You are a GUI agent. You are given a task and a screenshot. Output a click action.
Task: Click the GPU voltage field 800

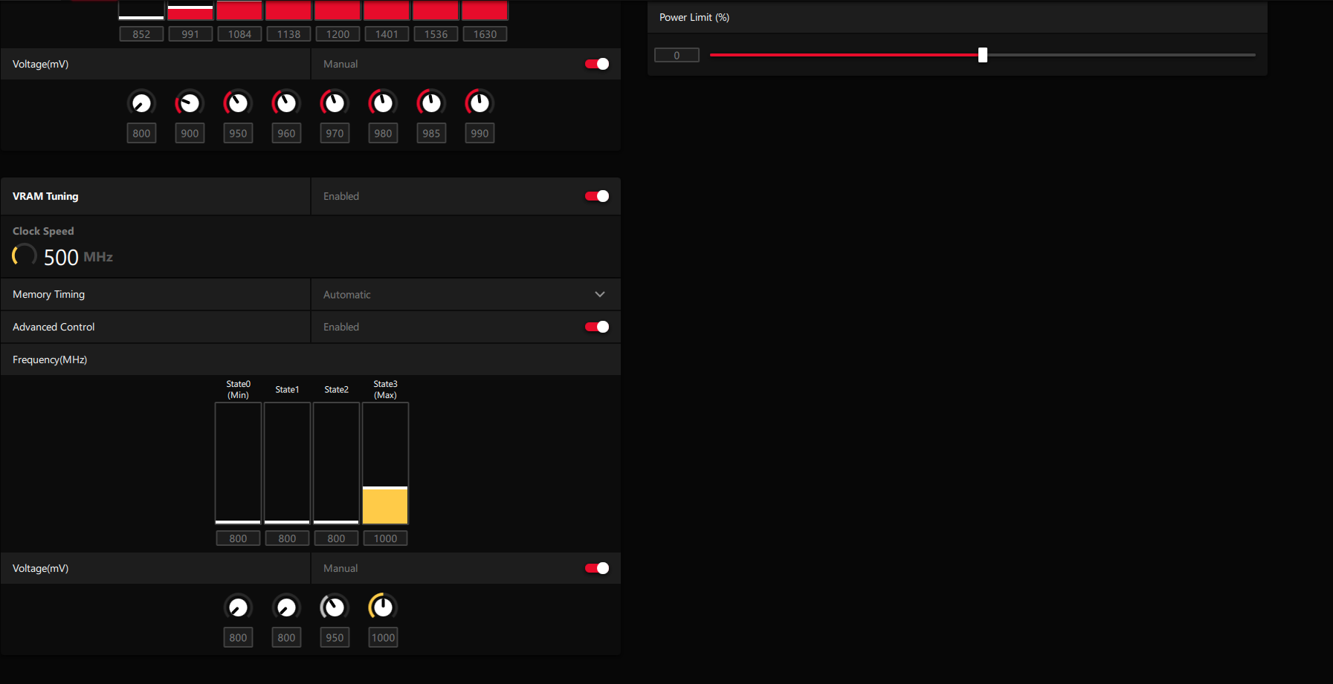(x=141, y=134)
